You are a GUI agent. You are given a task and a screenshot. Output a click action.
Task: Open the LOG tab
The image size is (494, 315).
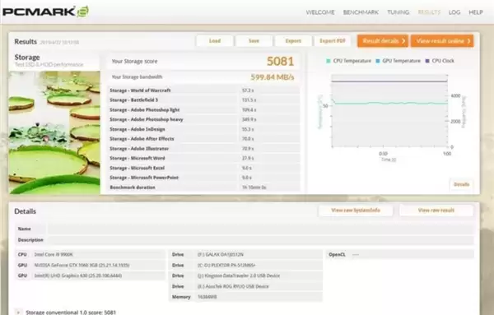454,12
